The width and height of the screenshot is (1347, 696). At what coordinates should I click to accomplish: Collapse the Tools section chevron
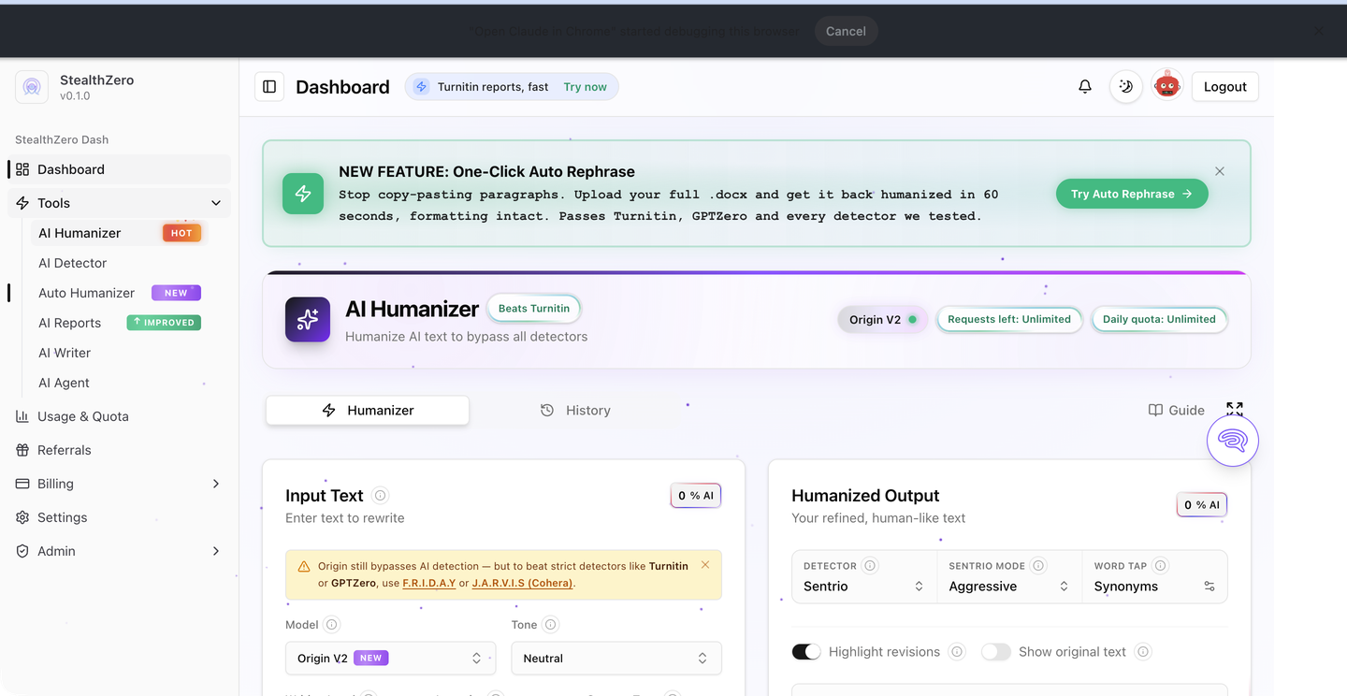(x=216, y=203)
